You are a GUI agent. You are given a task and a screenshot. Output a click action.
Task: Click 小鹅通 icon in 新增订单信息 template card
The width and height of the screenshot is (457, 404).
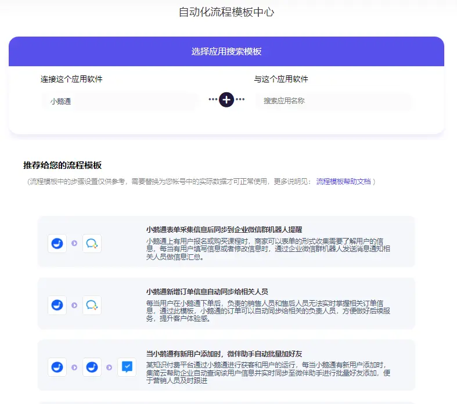click(57, 305)
